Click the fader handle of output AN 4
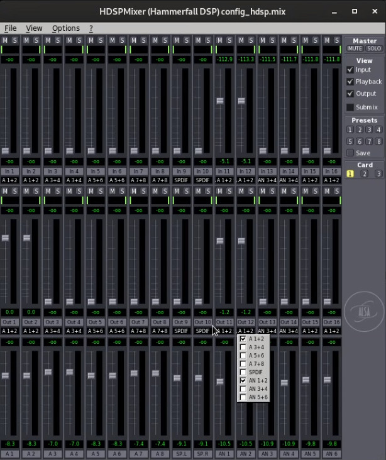386x460 pixels. point(284,383)
